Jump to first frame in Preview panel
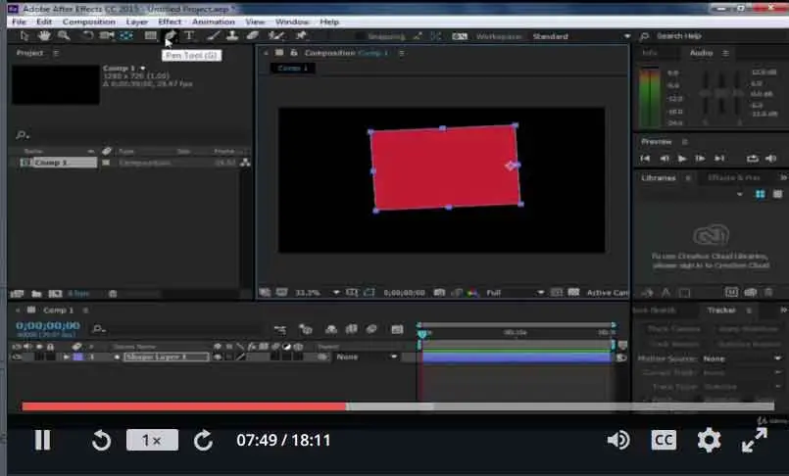789x476 pixels. point(645,159)
